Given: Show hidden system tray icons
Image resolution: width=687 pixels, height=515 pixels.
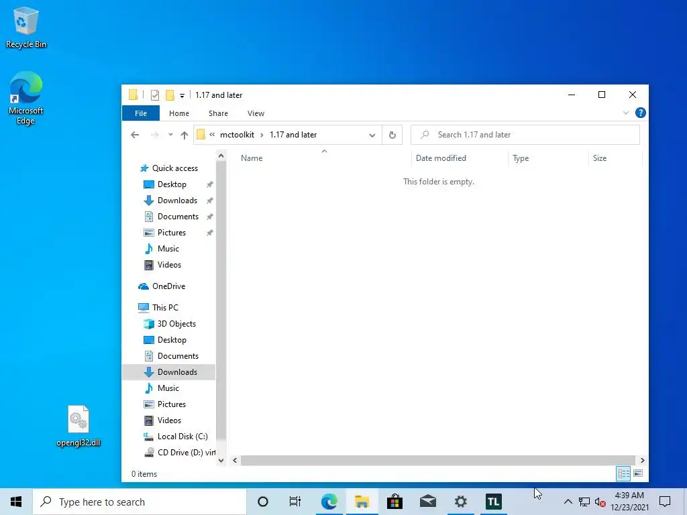Looking at the screenshot, I should click(x=568, y=502).
